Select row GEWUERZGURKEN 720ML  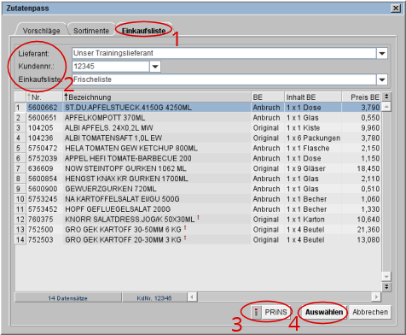click(198, 189)
